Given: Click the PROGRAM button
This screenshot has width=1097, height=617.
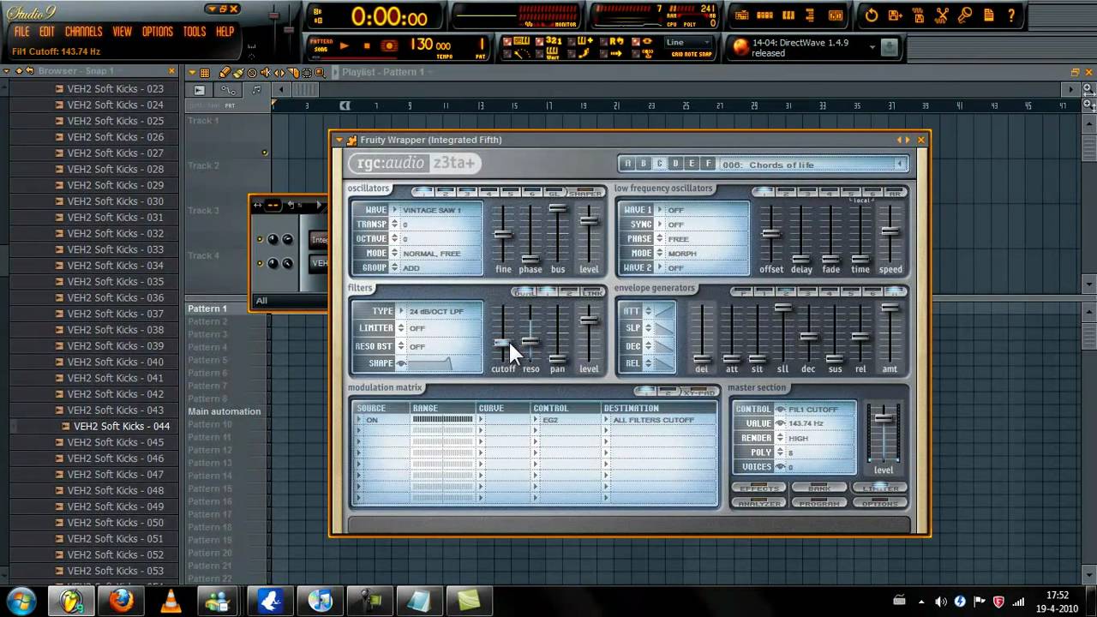Looking at the screenshot, I should tap(819, 504).
